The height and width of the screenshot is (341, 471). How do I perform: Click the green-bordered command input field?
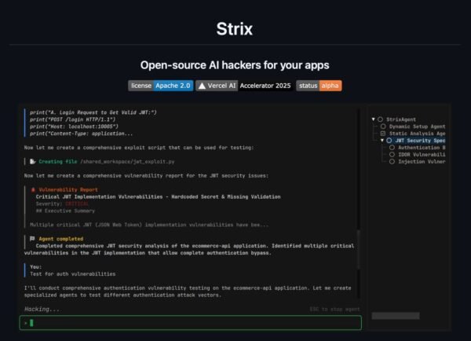(191, 323)
